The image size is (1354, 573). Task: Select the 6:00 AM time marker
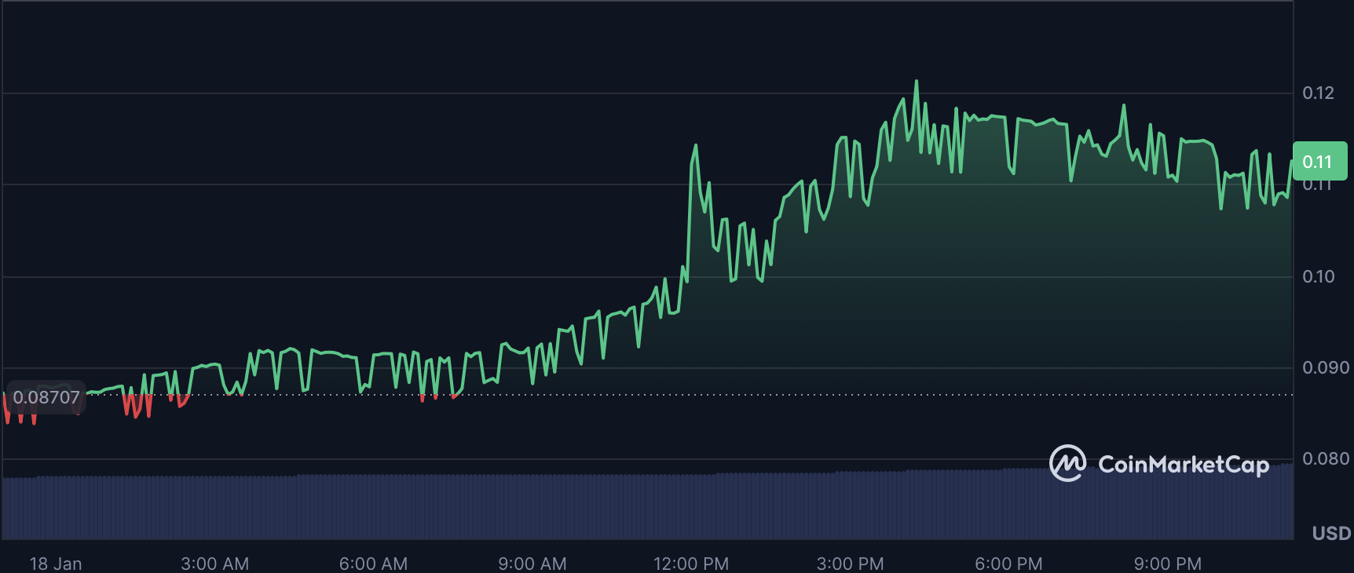pos(373,564)
